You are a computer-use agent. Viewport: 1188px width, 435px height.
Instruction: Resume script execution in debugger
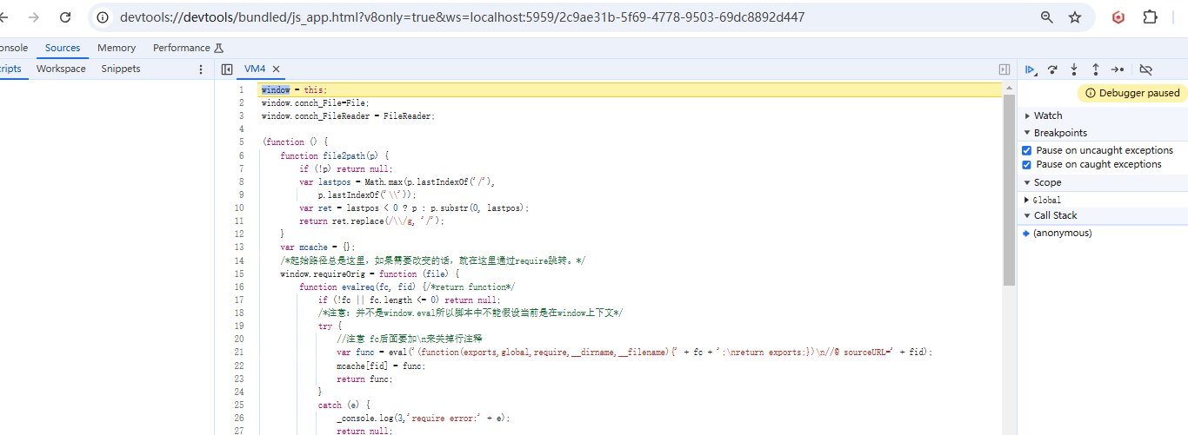click(x=1031, y=69)
